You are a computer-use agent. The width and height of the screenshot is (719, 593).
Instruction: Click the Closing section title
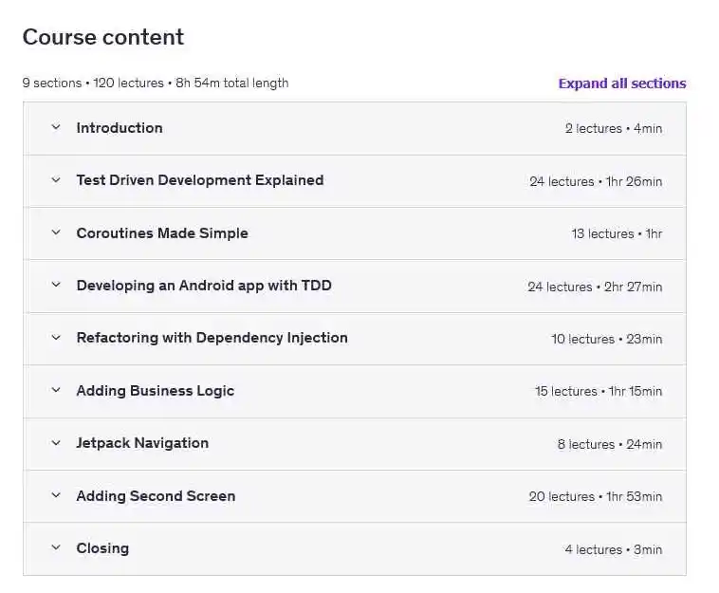(x=102, y=548)
